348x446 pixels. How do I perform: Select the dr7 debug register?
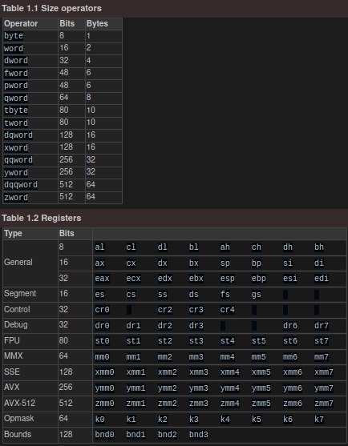322,325
